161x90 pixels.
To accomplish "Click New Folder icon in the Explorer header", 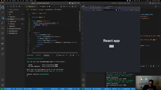I will [14, 6].
